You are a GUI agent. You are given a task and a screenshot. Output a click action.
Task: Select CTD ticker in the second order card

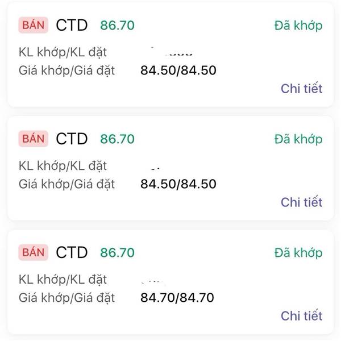72,139
